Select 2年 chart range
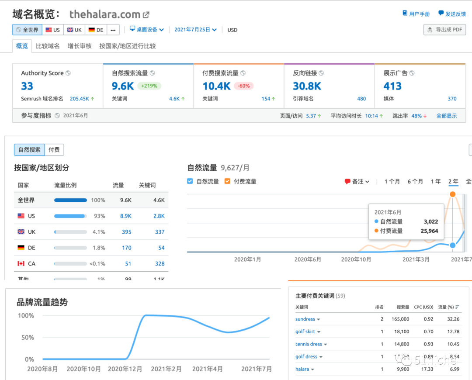Image resolution: width=472 pixels, height=380 pixels. pos(453,181)
